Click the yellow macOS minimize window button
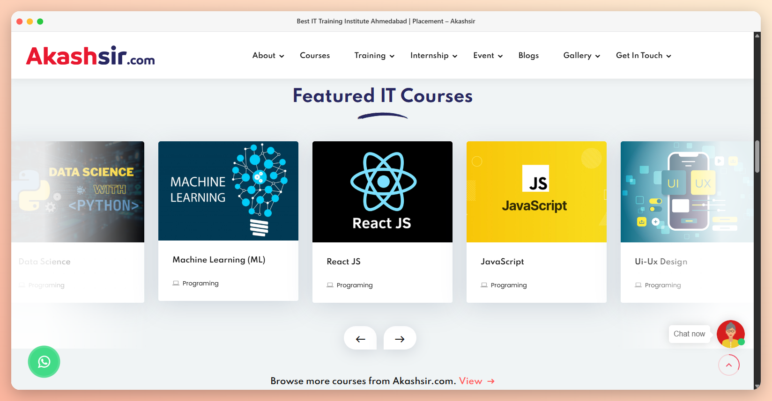This screenshot has width=772, height=401. tap(30, 22)
